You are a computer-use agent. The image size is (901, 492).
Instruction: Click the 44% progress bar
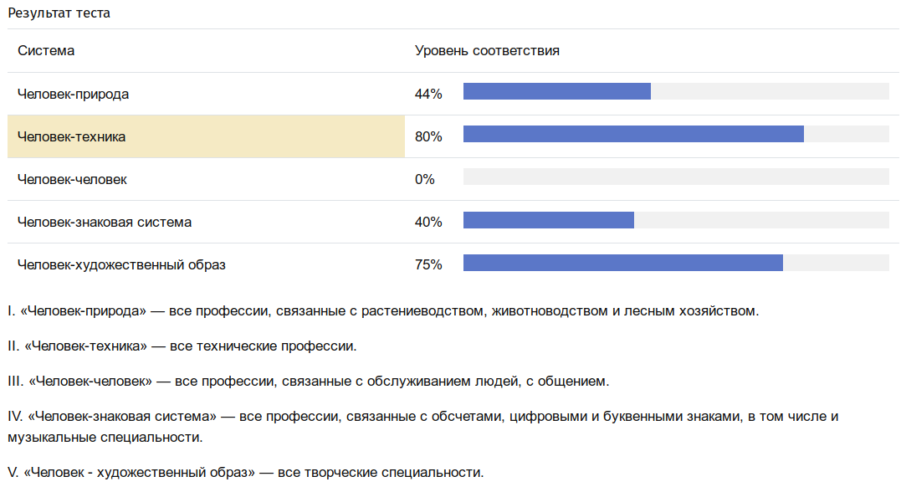676,91
